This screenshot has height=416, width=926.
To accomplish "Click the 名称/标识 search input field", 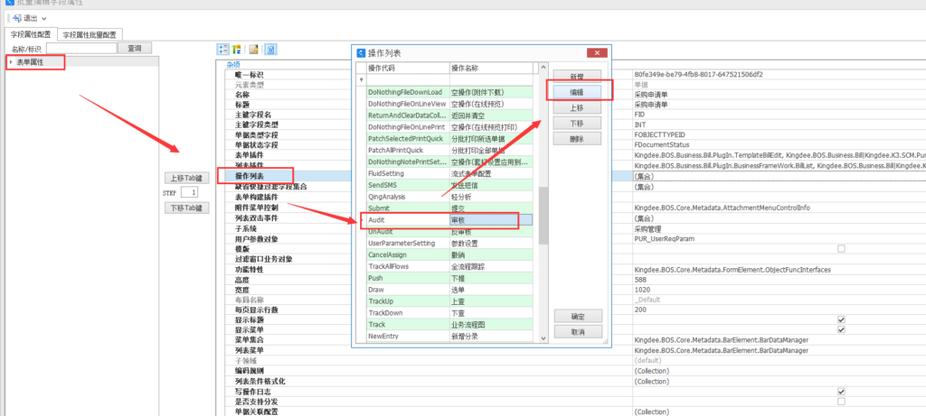I will 74,48.
